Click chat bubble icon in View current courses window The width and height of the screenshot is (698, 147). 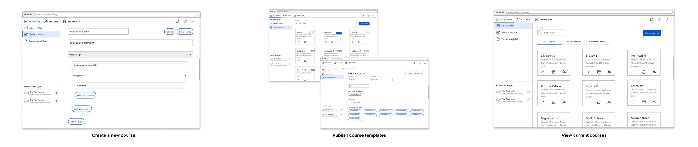(x=651, y=19)
